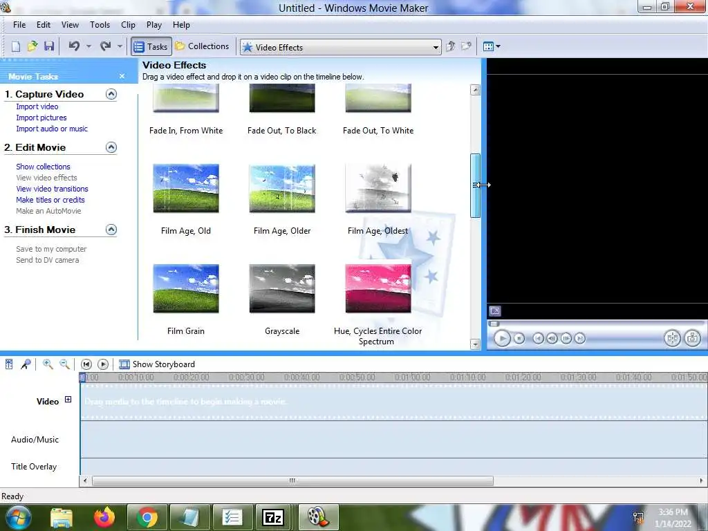Image resolution: width=708 pixels, height=531 pixels.
Task: Click the Play Timeline button
Action: pos(103,364)
